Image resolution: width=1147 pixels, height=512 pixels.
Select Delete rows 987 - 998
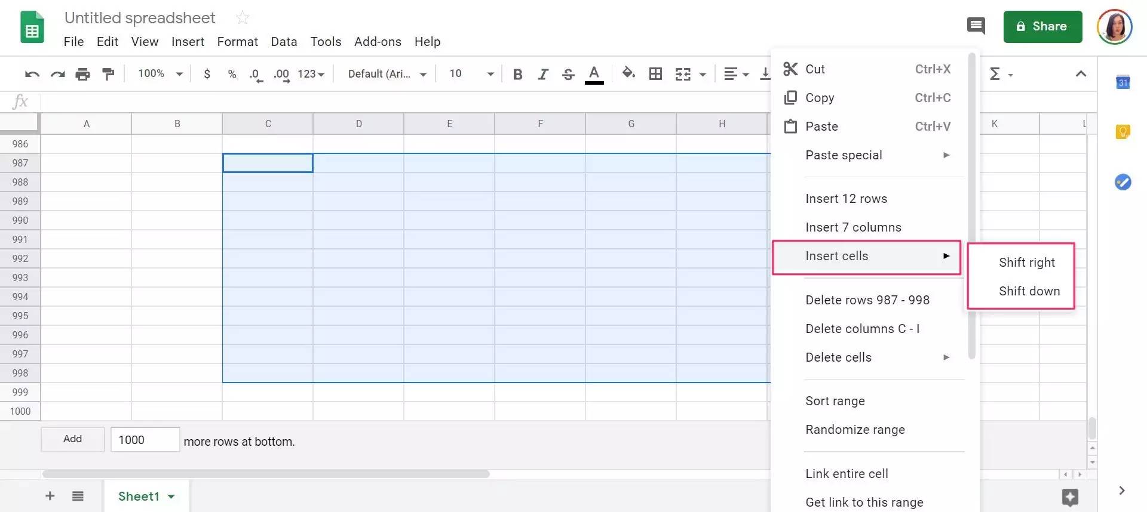tap(867, 300)
